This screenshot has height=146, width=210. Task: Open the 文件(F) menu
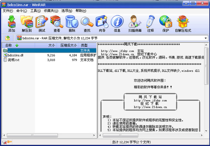pos(8,11)
